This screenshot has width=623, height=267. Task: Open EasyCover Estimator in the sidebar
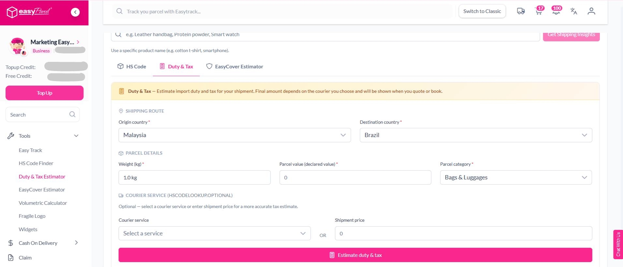[x=42, y=190]
